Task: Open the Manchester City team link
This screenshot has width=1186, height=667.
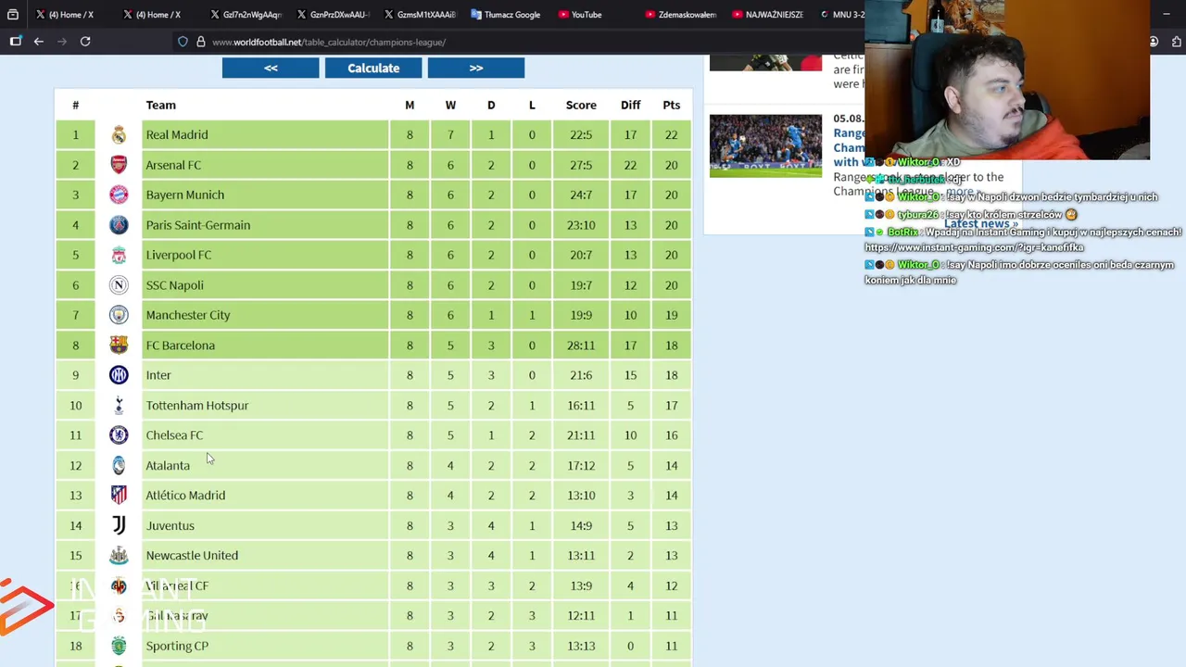Action: [188, 315]
